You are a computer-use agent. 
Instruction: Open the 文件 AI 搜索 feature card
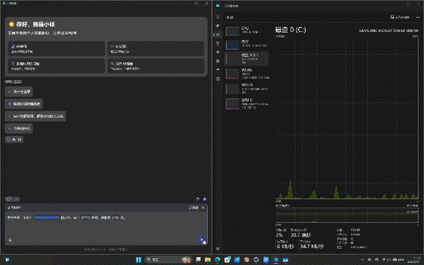156,65
